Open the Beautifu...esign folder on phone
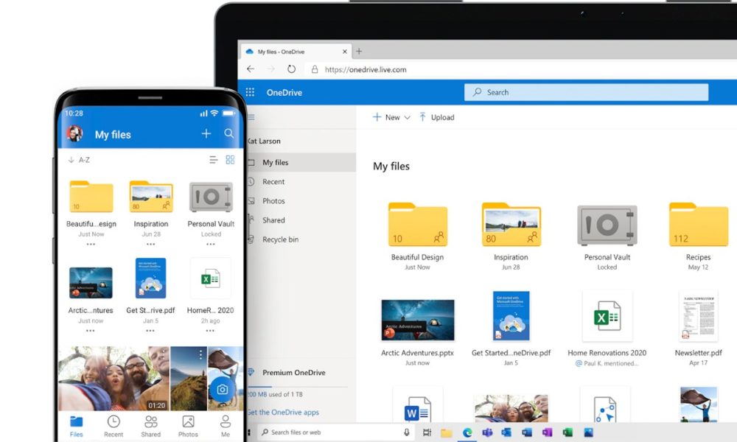The height and width of the screenshot is (442, 737). pos(91,197)
